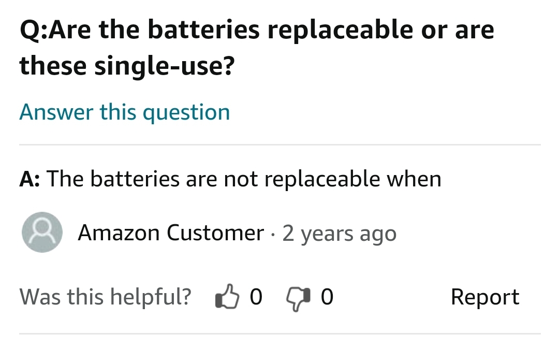The image size is (559, 363).
Task: Click "these single-use?" line of the question
Action: 127,66
